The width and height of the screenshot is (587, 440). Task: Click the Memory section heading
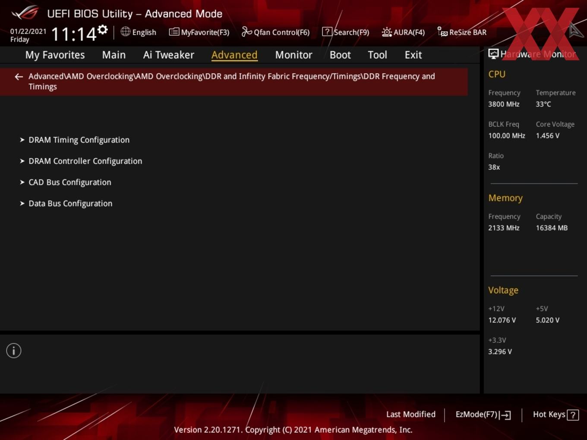click(505, 198)
